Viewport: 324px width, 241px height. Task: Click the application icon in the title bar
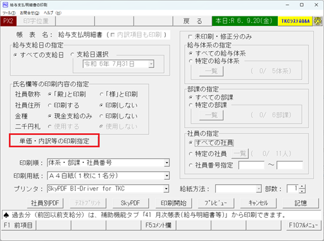[5, 4]
